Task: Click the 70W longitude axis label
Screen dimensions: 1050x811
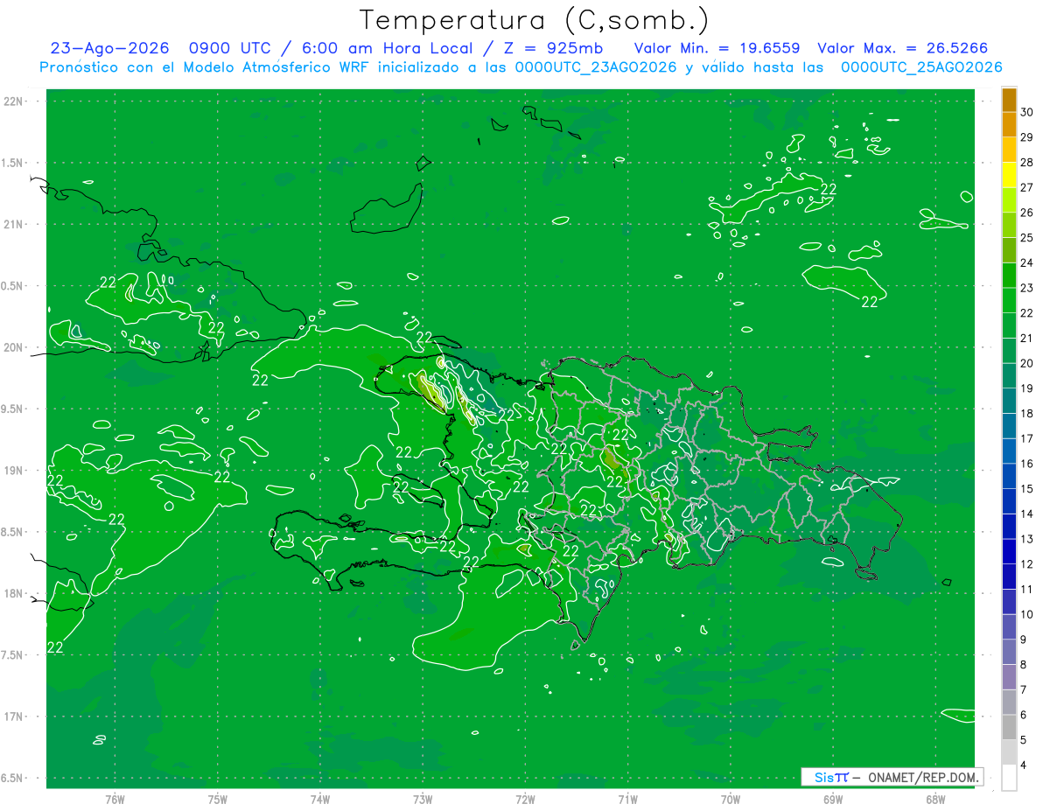Action: 731,799
